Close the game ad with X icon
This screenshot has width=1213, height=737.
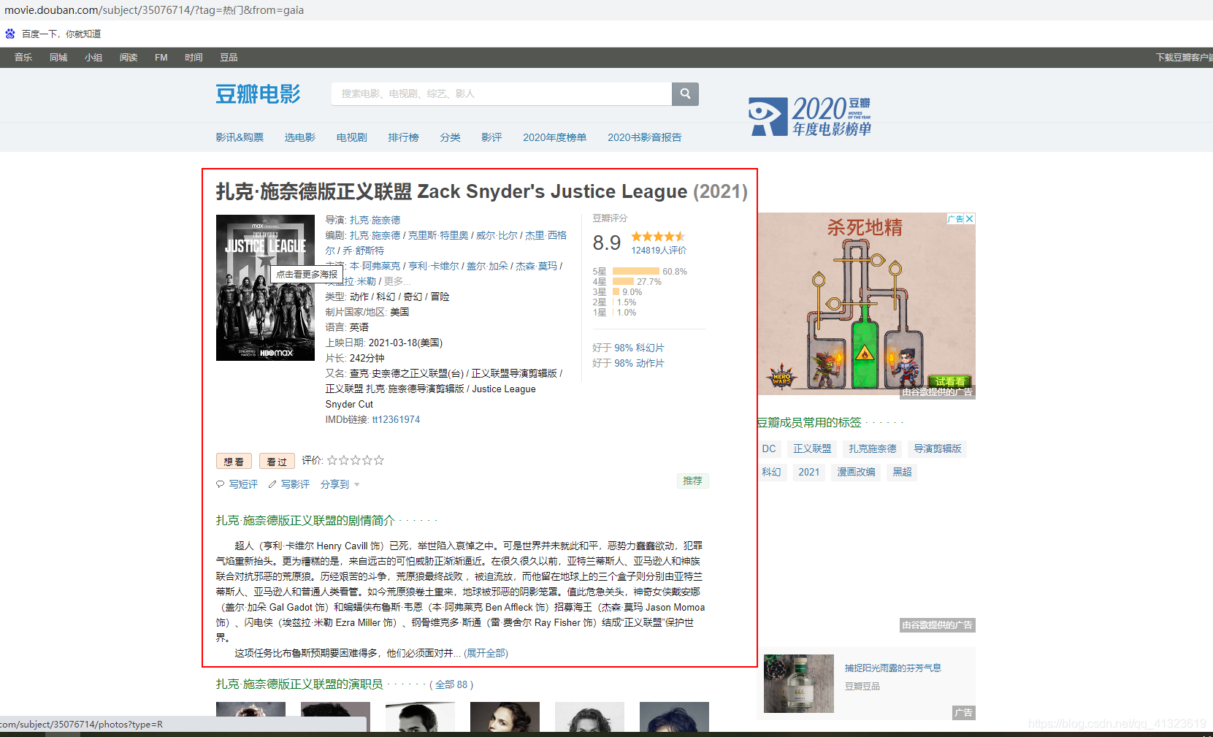(x=970, y=218)
